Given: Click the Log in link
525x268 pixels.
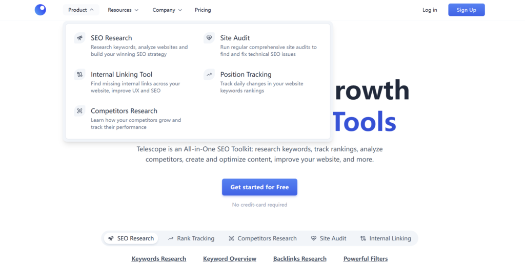Looking at the screenshot, I should 430,10.
